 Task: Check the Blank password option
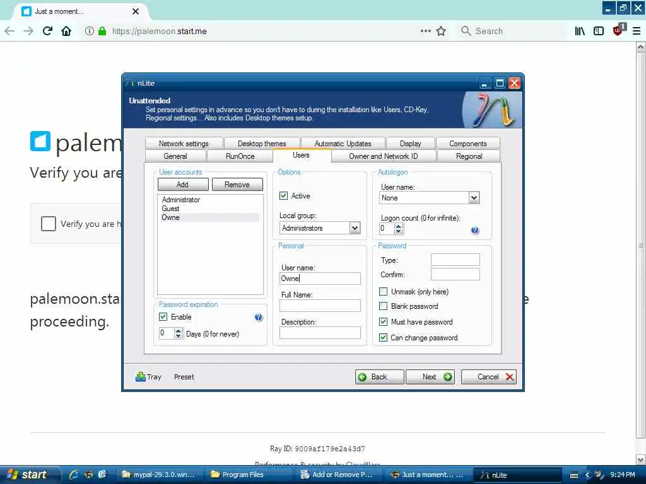[383, 306]
